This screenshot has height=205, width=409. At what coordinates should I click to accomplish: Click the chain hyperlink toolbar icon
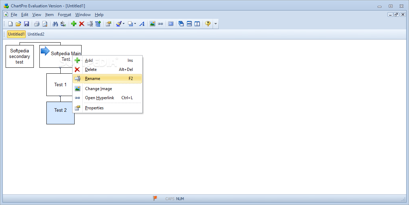[160, 24]
